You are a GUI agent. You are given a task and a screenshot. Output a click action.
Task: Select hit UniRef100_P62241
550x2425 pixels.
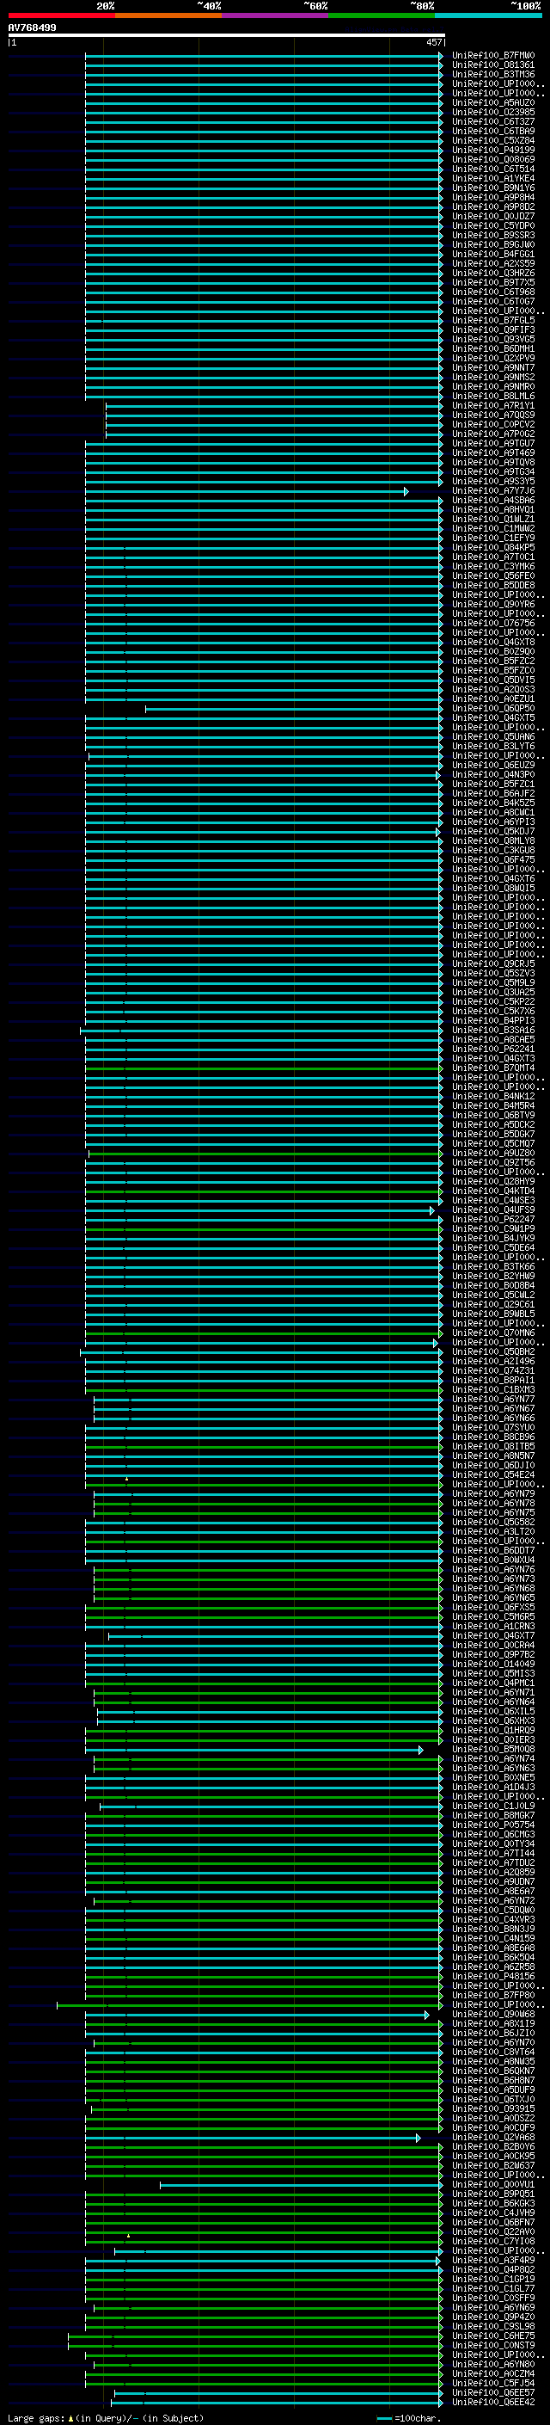pyautogui.click(x=493, y=1049)
